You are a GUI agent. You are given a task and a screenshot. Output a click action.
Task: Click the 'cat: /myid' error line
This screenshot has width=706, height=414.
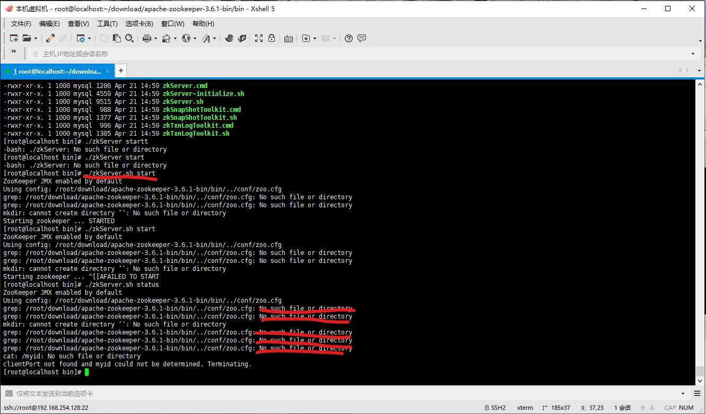coord(72,356)
